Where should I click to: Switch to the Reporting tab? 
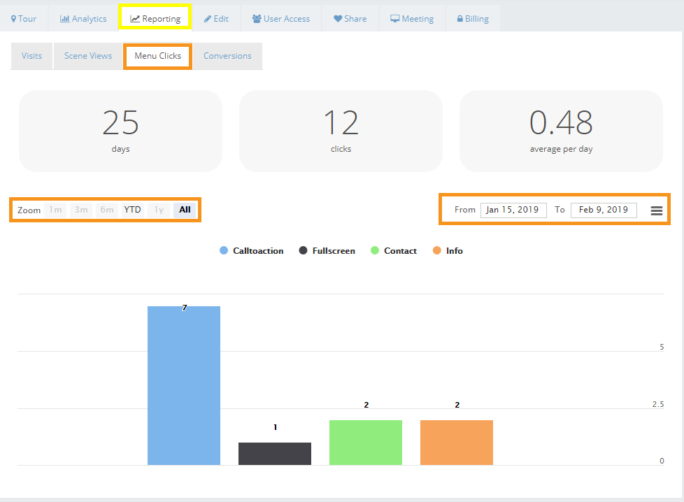coord(155,19)
